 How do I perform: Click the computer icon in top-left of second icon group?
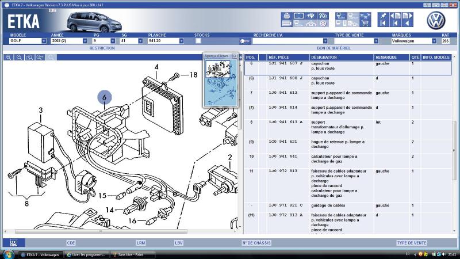[341, 16]
